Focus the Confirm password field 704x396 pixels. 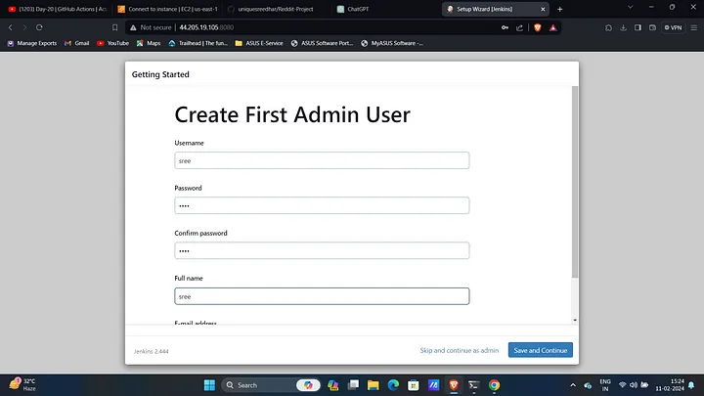coord(322,250)
